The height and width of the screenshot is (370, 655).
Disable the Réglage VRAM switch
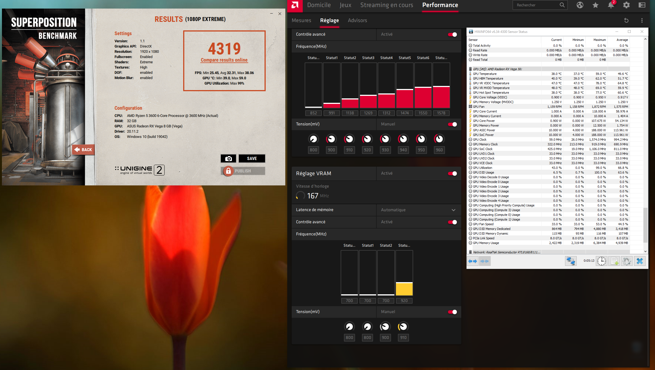tap(452, 174)
